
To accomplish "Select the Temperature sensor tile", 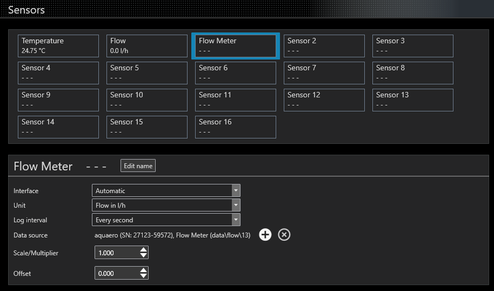I will pos(58,46).
